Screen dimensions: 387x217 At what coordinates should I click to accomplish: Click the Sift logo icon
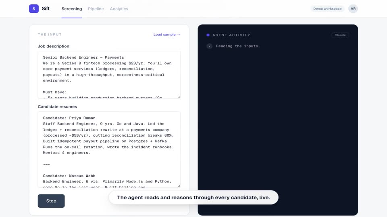tap(34, 8)
